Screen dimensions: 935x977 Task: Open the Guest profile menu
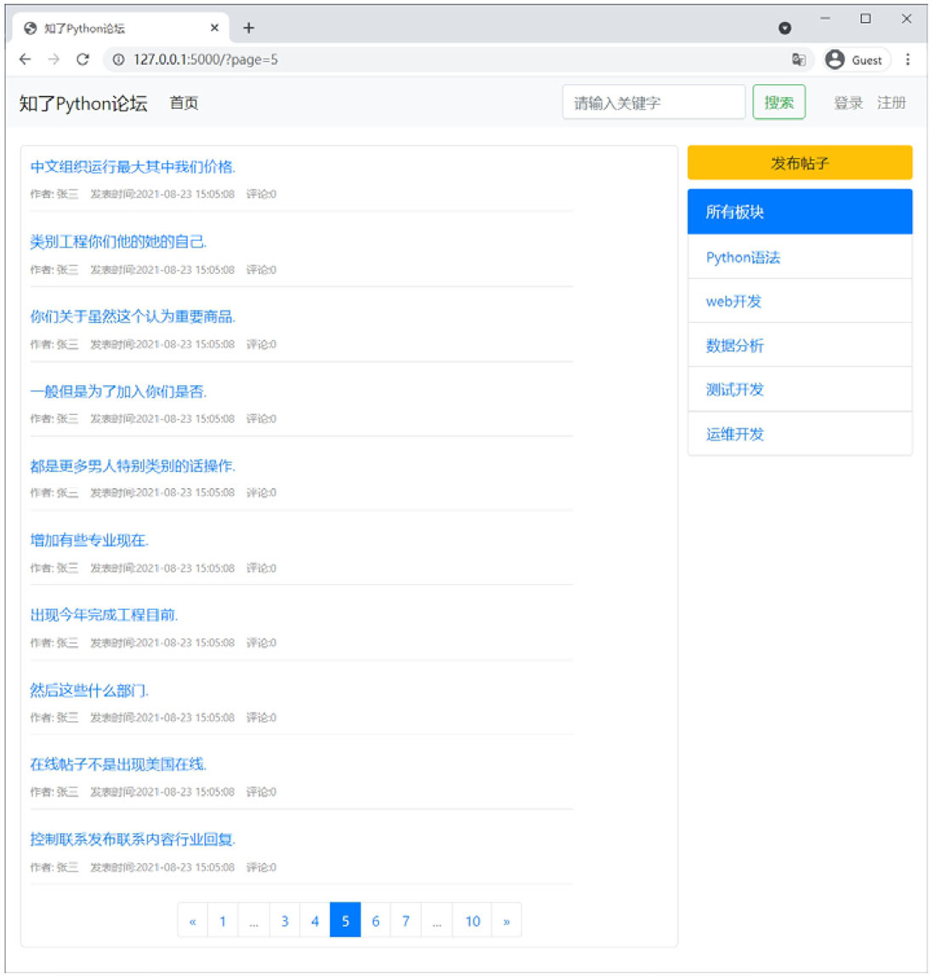click(x=857, y=60)
